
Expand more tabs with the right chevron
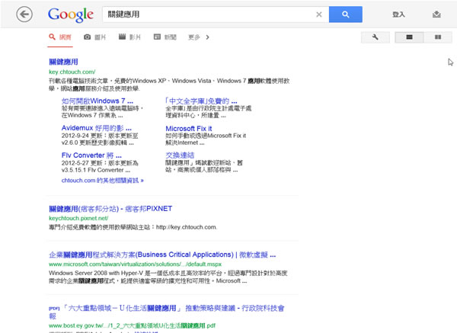pyautogui.click(x=207, y=37)
